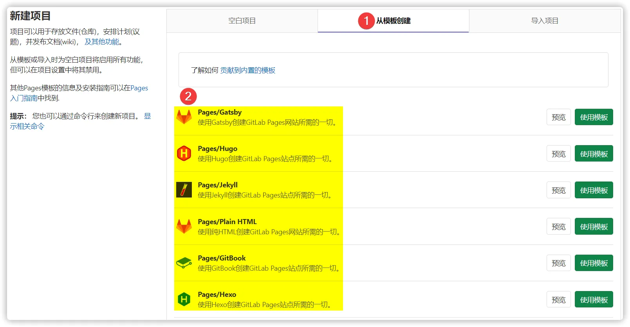Click the Pages/Hugo title text

(217, 149)
